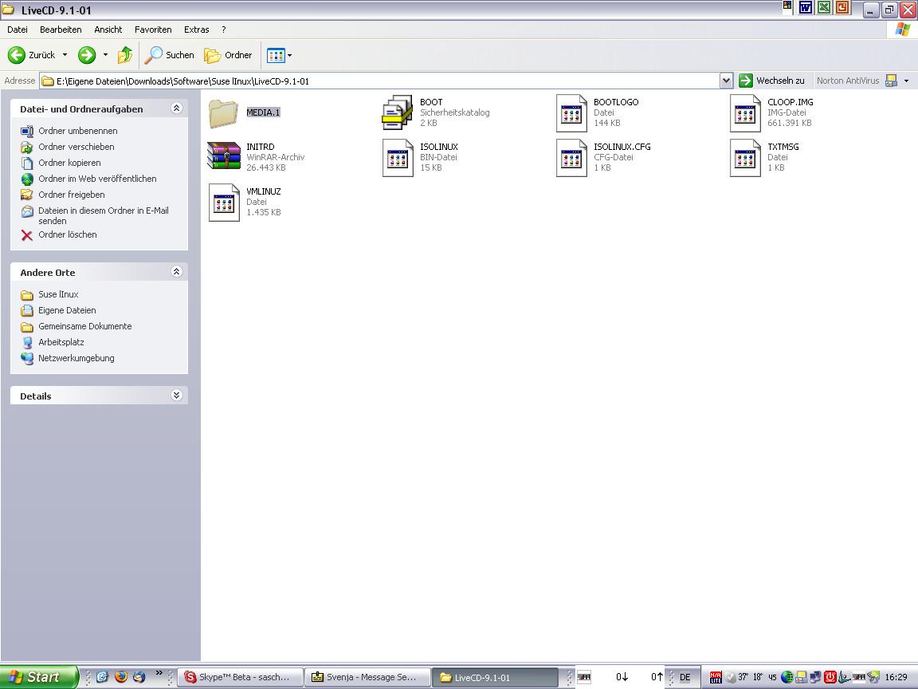
Task: Collapse the Andere Orte panel
Action: (176, 272)
